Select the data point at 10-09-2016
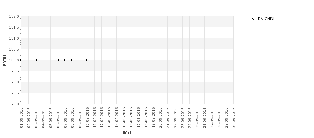Image resolution: width=314 pixels, height=138 pixels. click(x=87, y=60)
